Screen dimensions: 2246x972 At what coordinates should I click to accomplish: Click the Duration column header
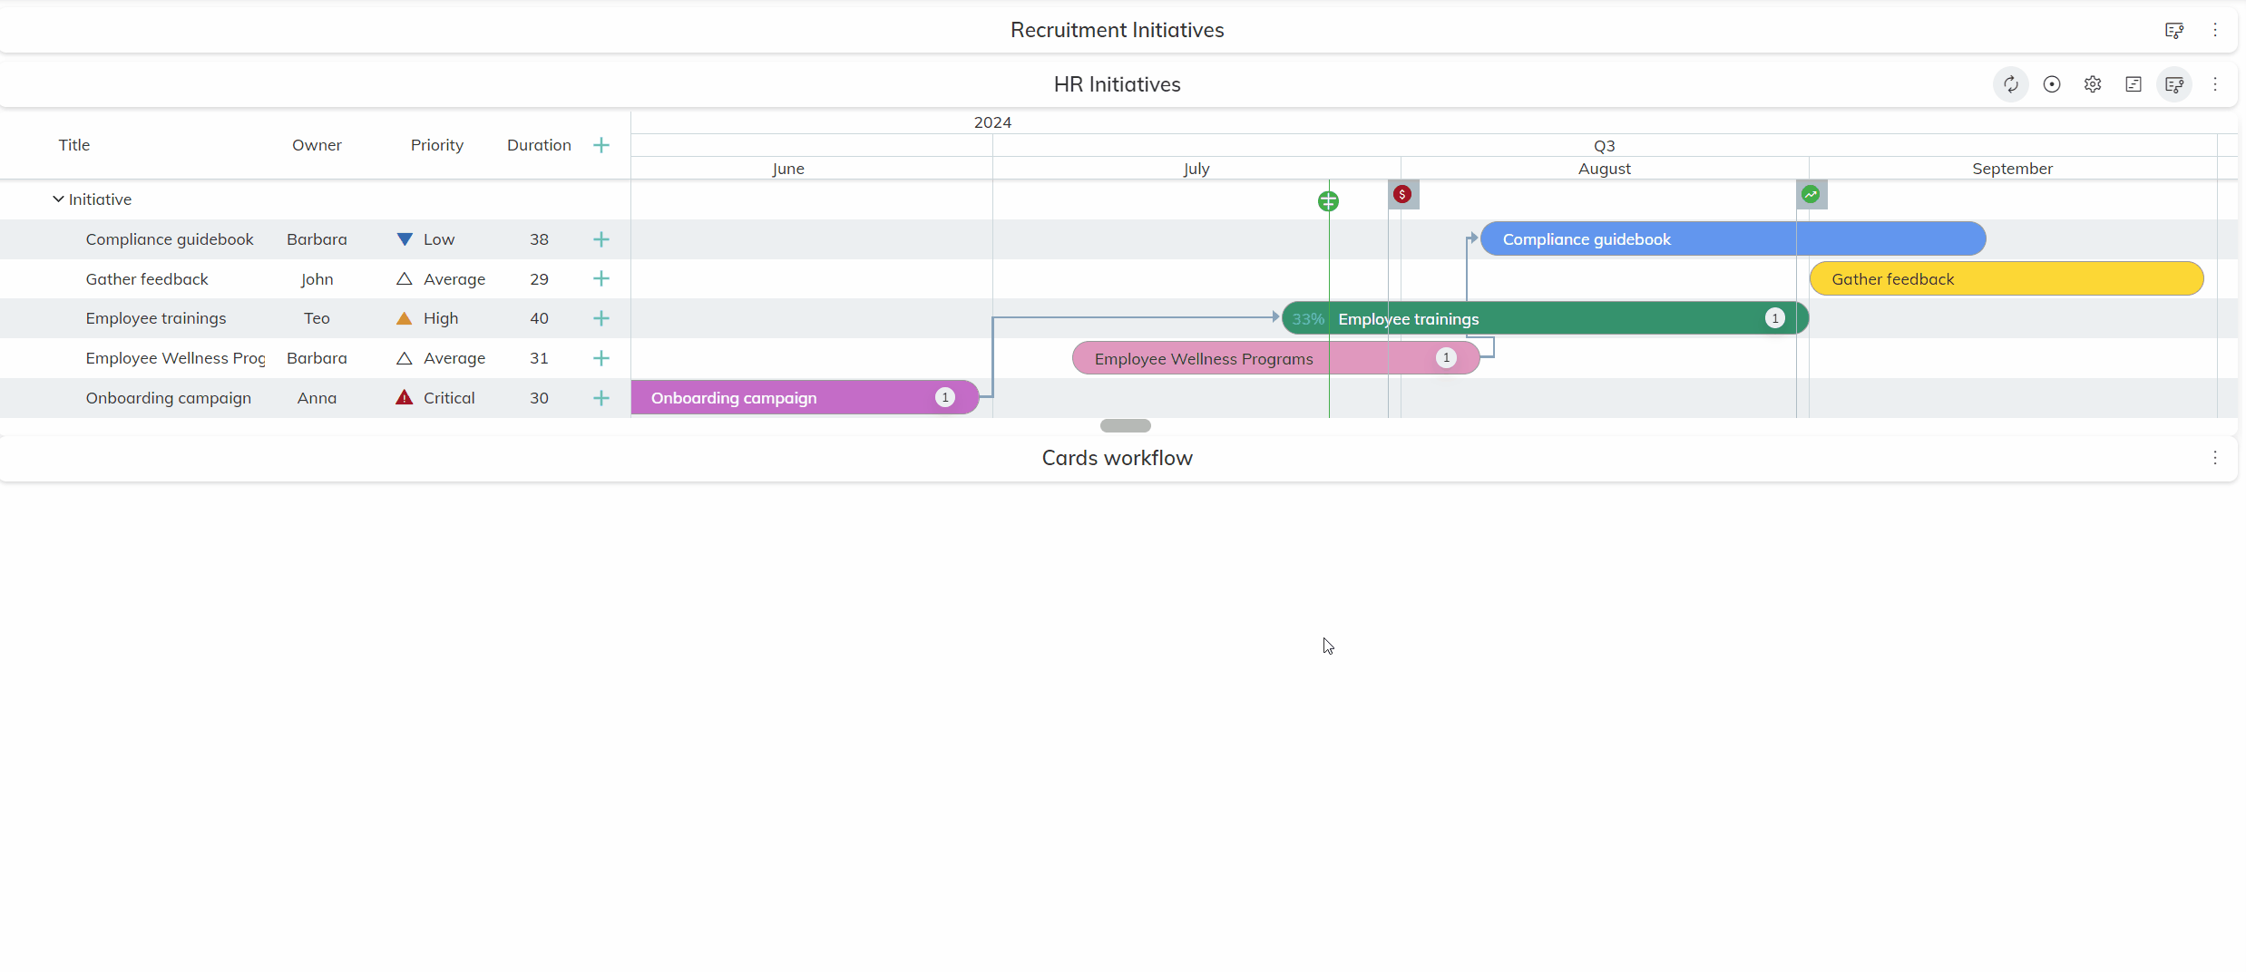coord(539,145)
